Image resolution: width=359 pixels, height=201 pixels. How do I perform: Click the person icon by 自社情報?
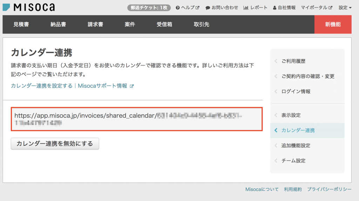click(275, 8)
